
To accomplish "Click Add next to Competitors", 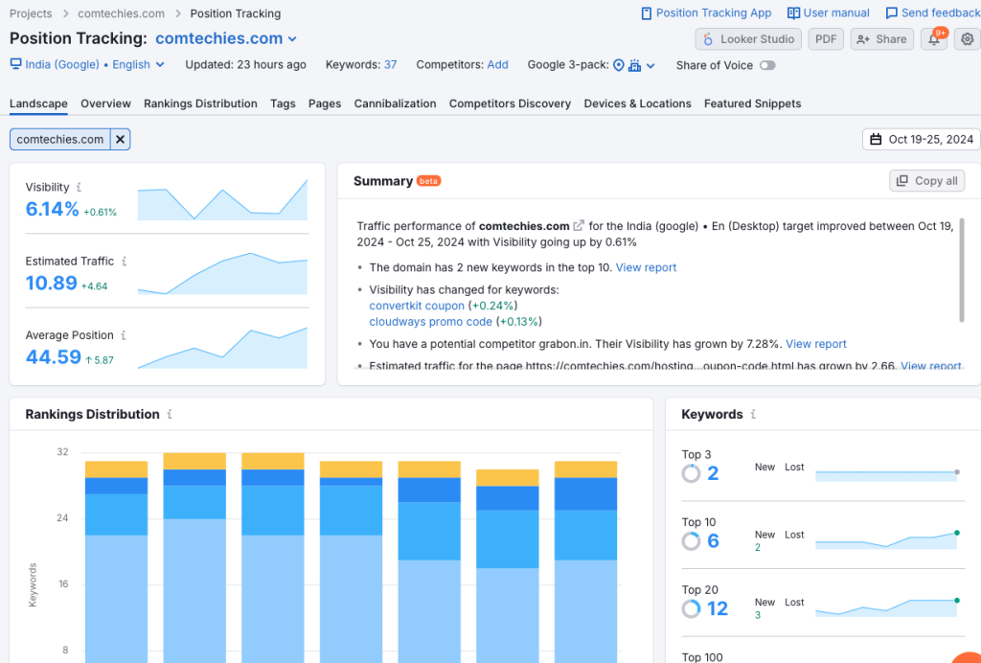I will pos(499,64).
